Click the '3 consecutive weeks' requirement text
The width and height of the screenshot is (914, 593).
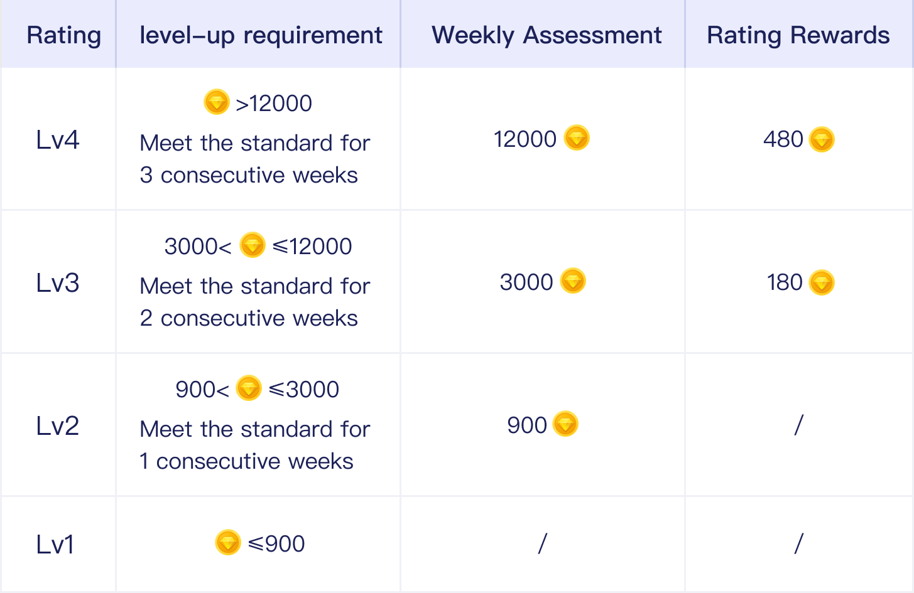(249, 175)
